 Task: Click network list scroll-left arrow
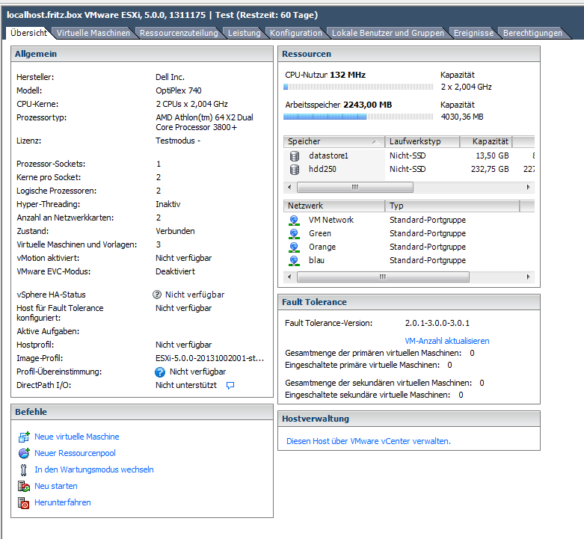(x=289, y=277)
